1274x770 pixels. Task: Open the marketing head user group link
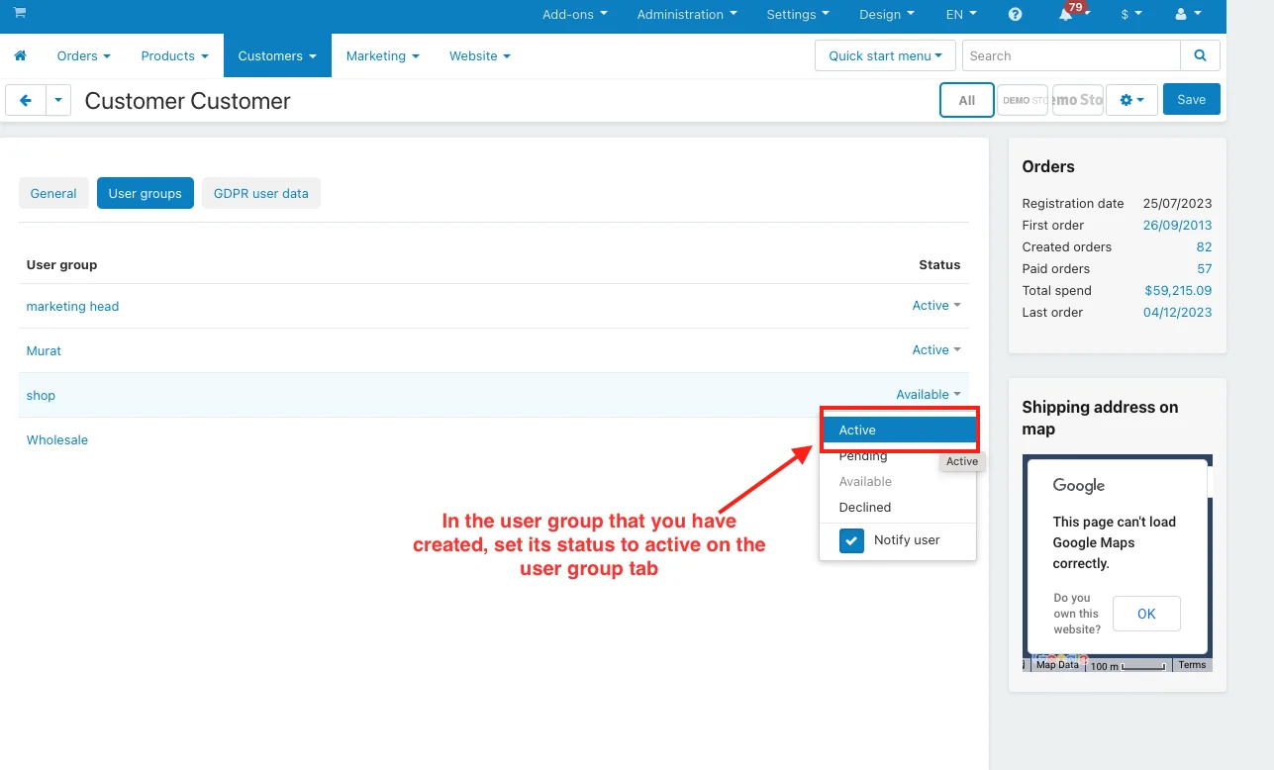pos(72,307)
